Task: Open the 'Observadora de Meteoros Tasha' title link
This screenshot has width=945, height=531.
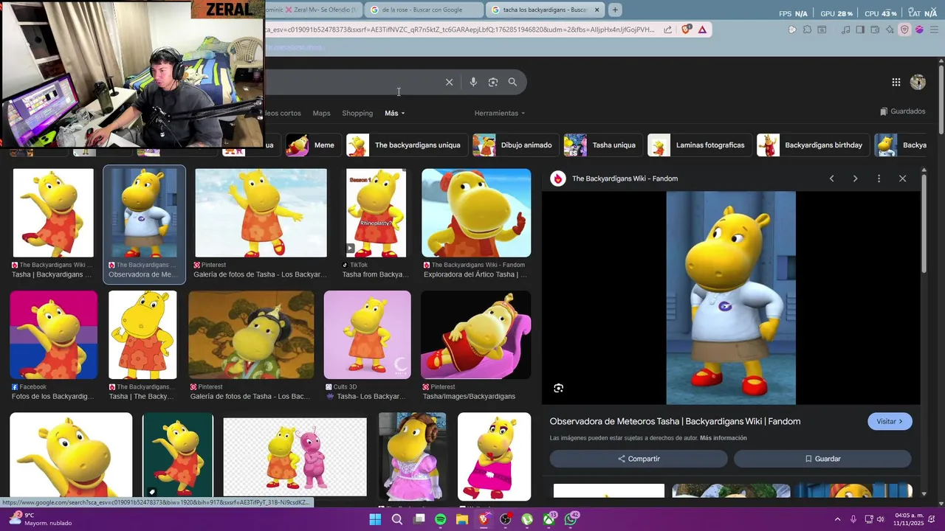Action: (x=675, y=421)
